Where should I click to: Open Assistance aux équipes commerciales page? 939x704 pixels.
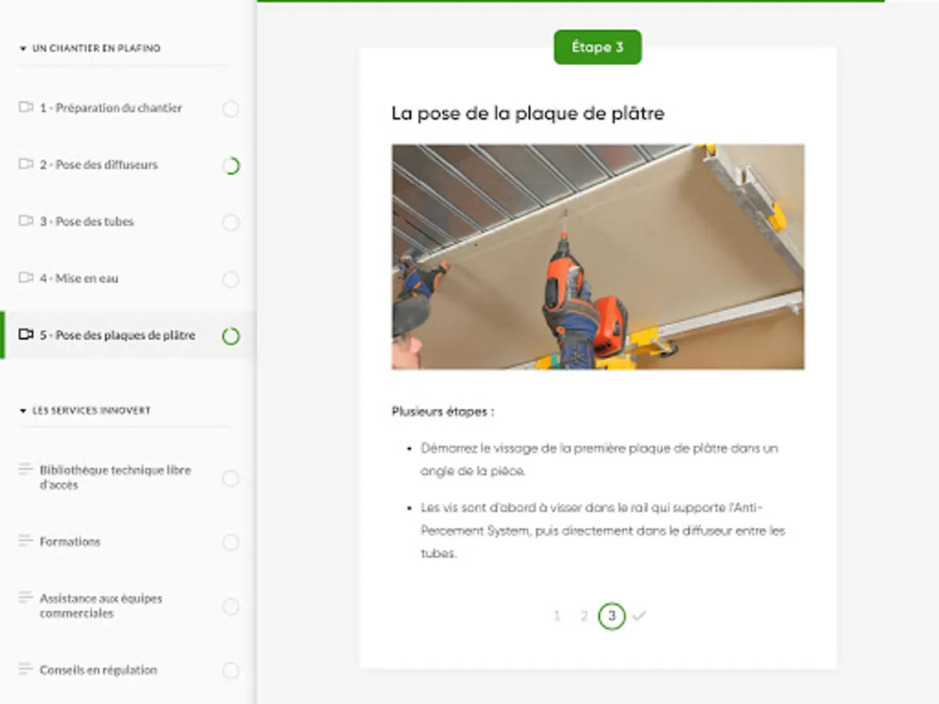click(101, 605)
